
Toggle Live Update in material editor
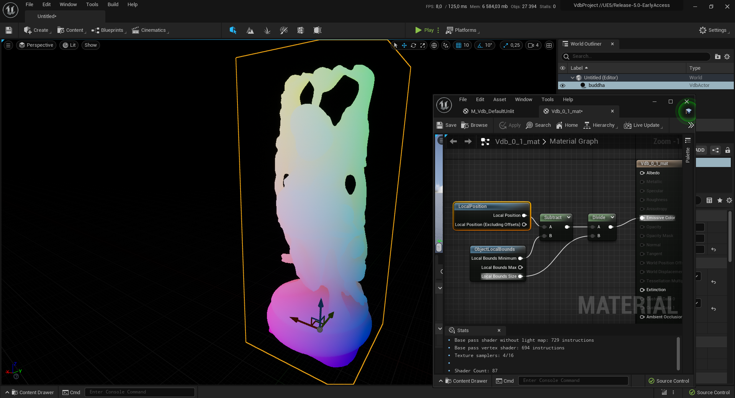(642, 125)
